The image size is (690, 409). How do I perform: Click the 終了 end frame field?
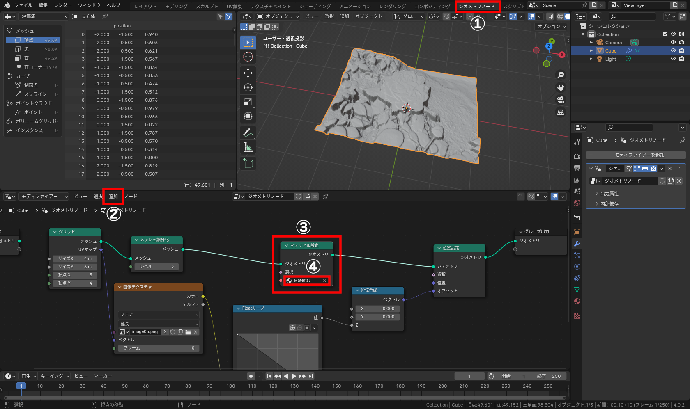549,376
